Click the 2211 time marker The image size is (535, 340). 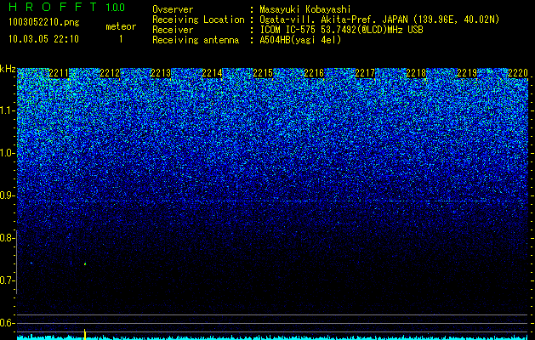click(59, 73)
